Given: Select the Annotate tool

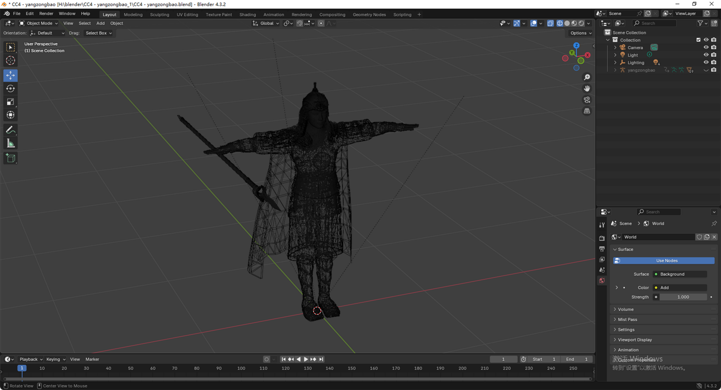Looking at the screenshot, I should [11, 130].
